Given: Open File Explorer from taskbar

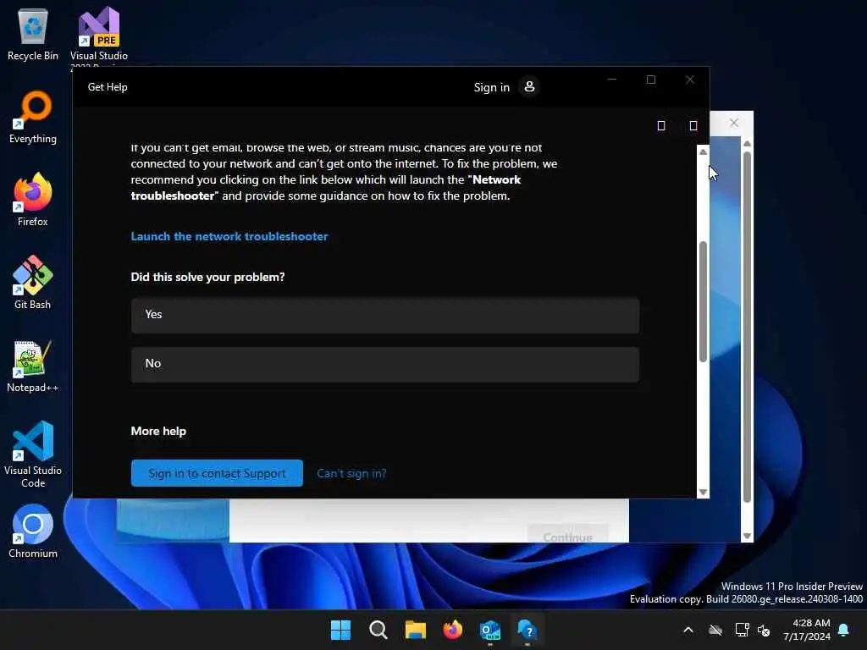Looking at the screenshot, I should tap(415, 630).
